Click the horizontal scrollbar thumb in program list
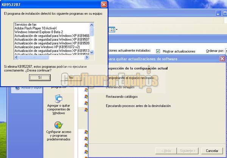 [34, 57]
